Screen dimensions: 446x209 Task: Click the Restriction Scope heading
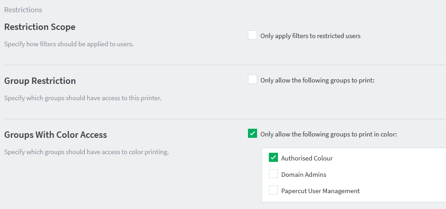40,27
